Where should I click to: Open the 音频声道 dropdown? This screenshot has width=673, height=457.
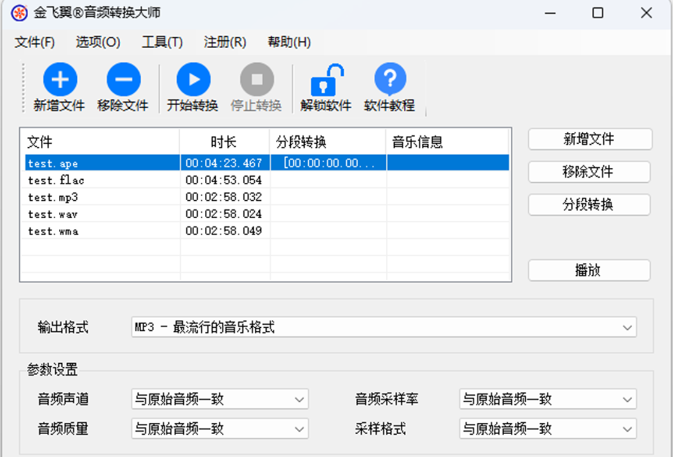pyautogui.click(x=220, y=399)
